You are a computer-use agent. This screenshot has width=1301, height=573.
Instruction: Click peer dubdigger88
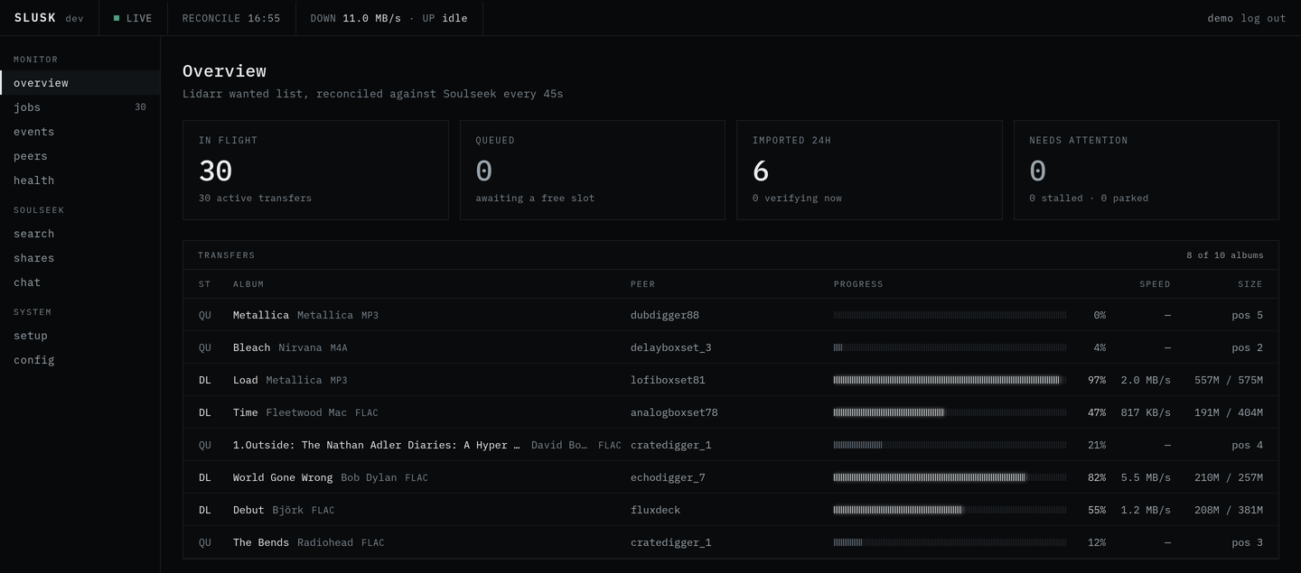click(665, 315)
